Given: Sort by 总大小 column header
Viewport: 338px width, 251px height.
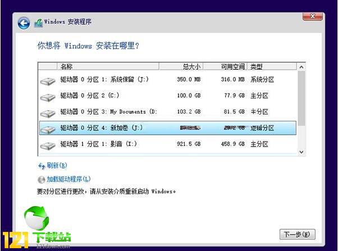Looking at the screenshot, I should tap(181, 66).
